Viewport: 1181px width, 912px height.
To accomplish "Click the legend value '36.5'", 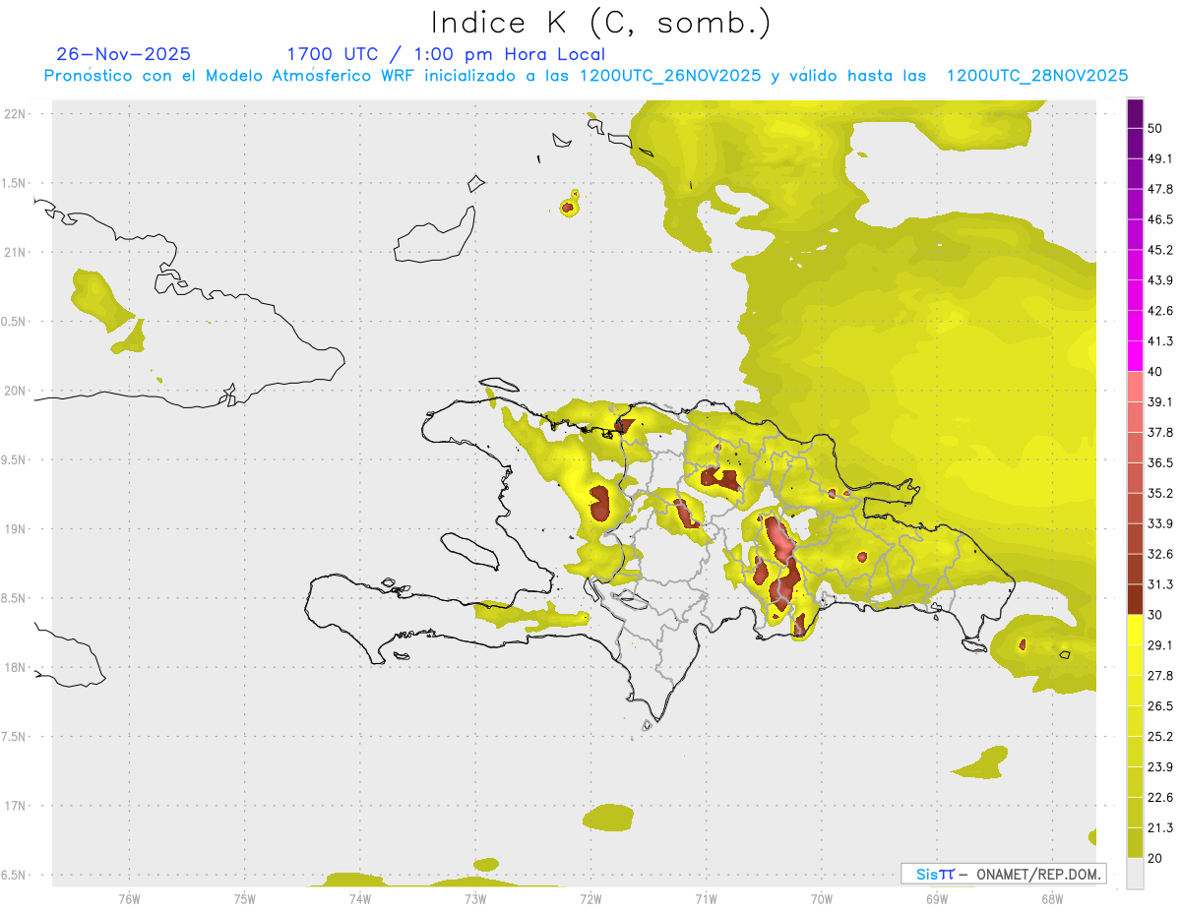I will click(1160, 462).
